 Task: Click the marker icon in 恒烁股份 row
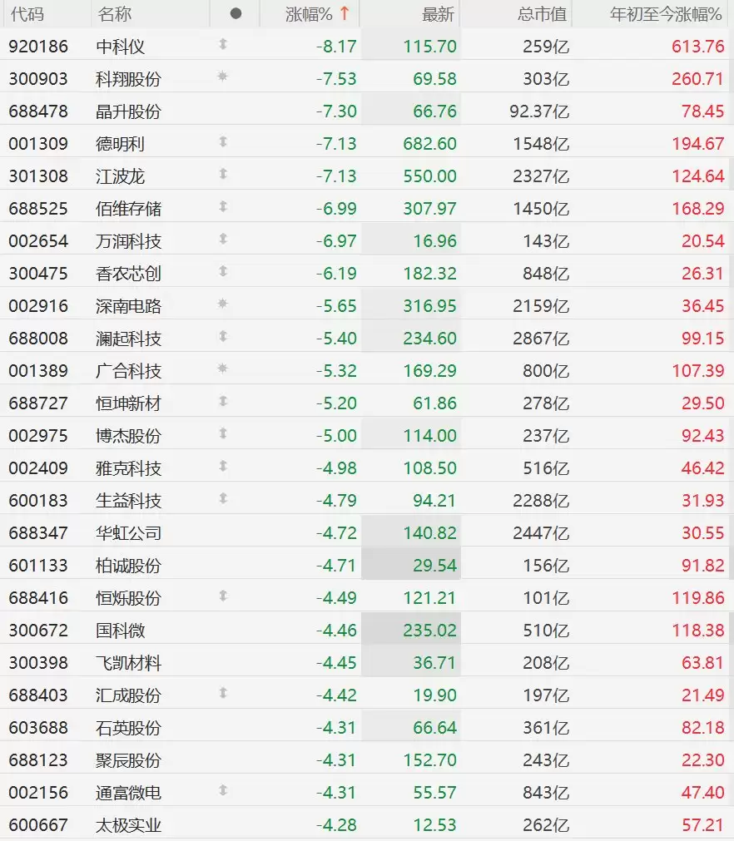point(223,596)
